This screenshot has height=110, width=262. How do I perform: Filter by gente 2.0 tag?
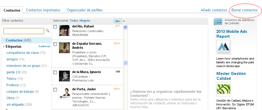tap(13, 72)
